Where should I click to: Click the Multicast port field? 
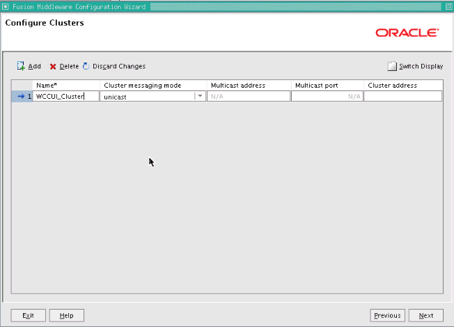pyautogui.click(x=327, y=96)
